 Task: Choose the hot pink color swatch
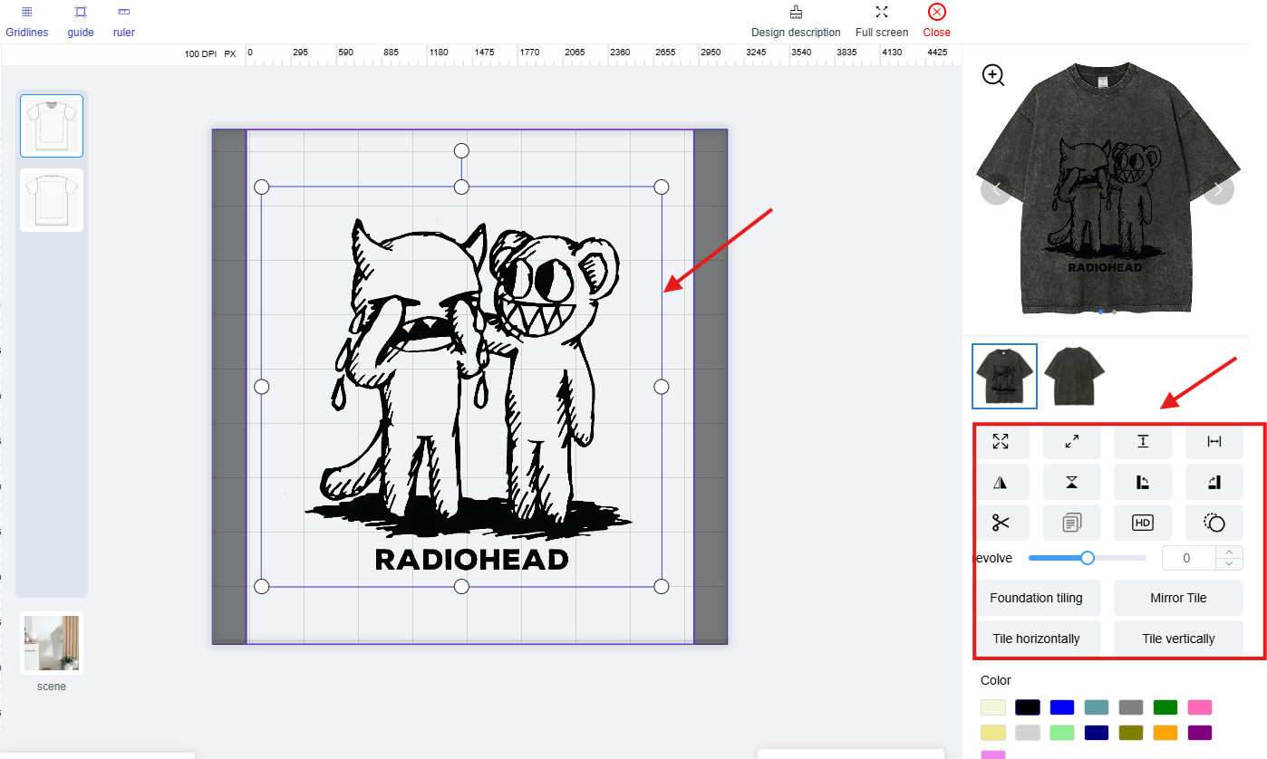pos(1200,707)
